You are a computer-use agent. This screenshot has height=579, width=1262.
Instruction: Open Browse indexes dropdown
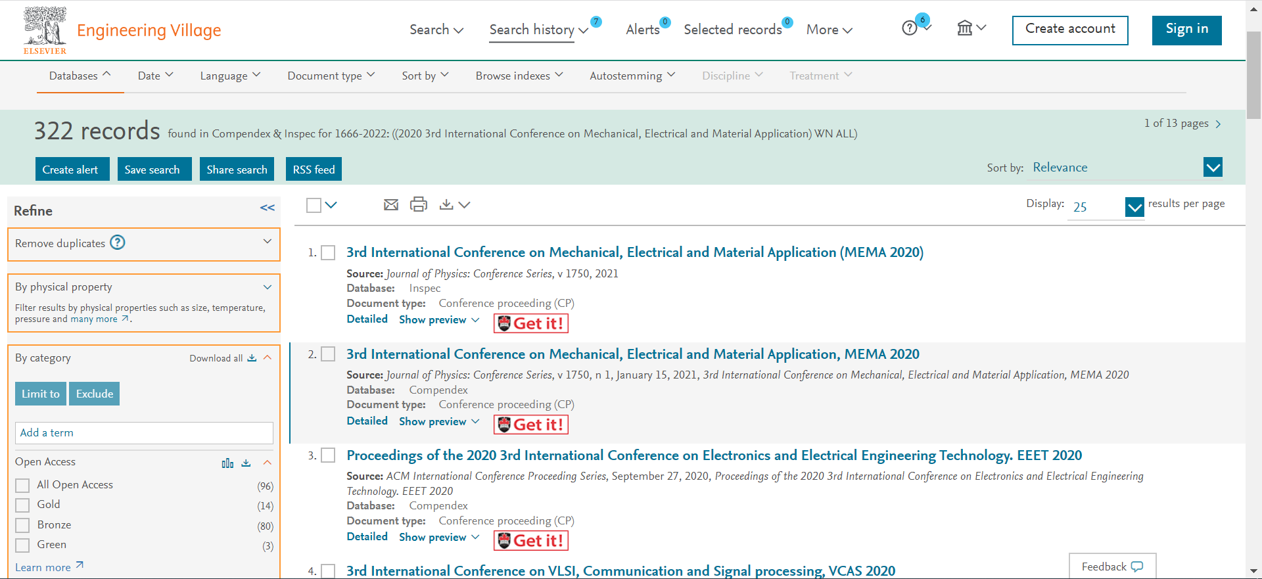[519, 76]
